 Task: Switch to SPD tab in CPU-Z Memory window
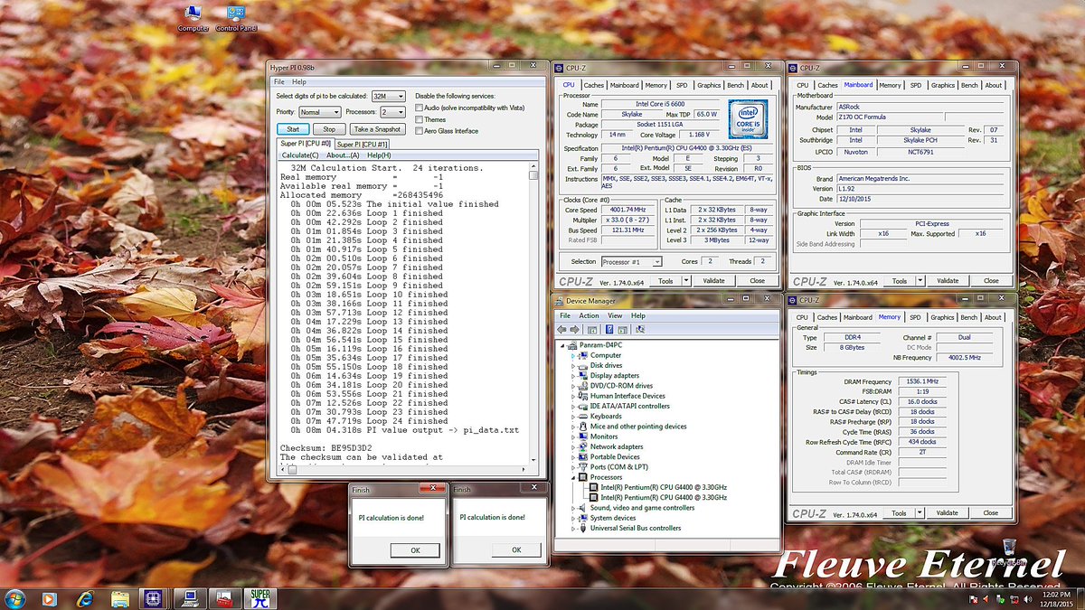(916, 317)
